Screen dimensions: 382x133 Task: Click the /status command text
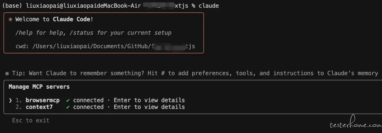(82, 33)
